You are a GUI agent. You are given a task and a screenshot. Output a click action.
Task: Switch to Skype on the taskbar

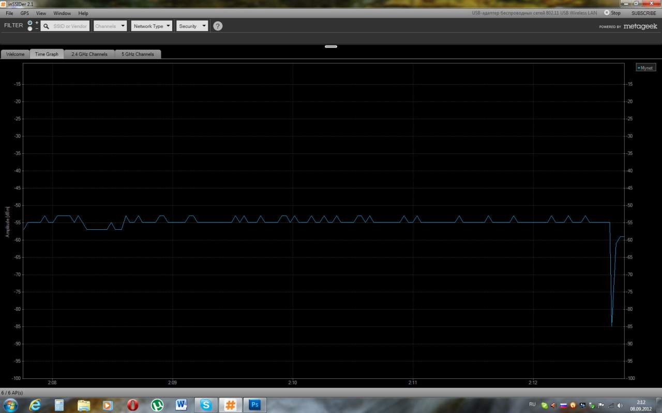pos(206,405)
